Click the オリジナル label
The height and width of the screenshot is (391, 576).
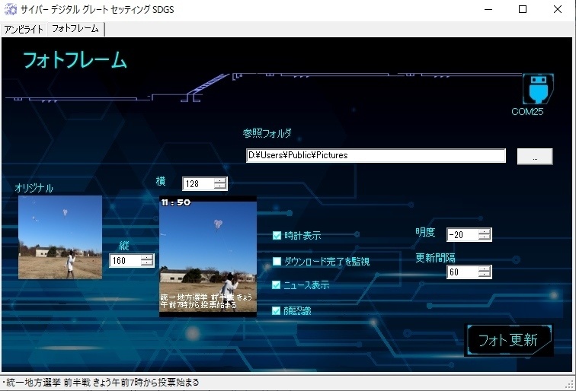pos(34,188)
